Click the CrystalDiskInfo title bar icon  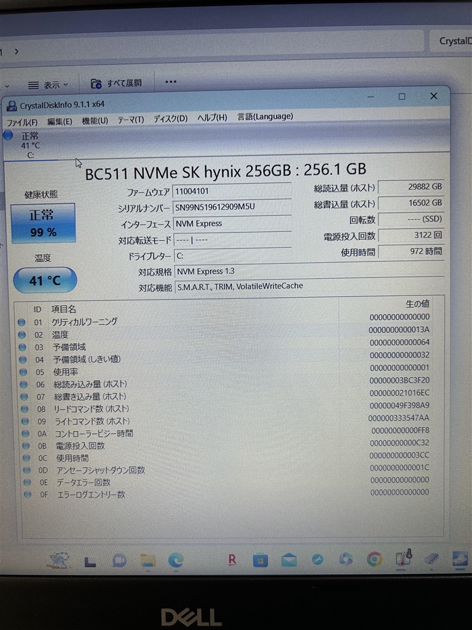tap(12, 106)
